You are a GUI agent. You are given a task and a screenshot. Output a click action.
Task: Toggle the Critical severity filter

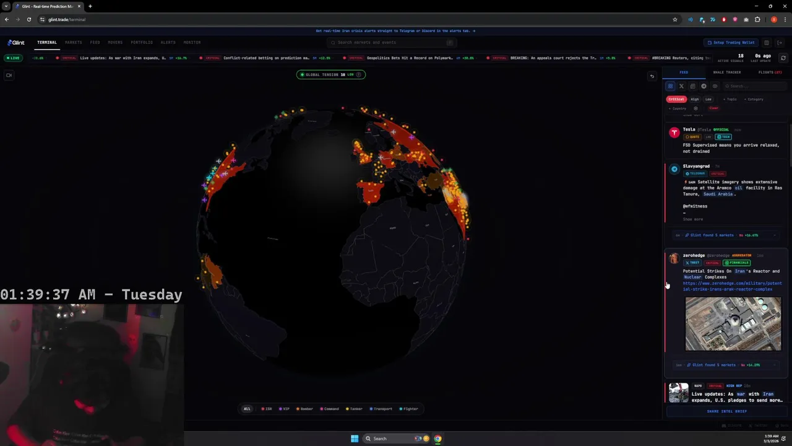(x=676, y=99)
